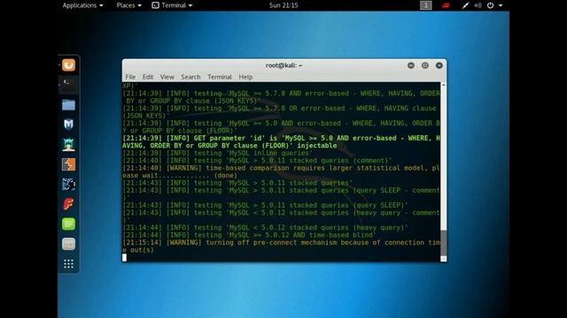The height and width of the screenshot is (318, 567).
Task: Minimize the root@kali terminal window
Action: pyautogui.click(x=411, y=65)
